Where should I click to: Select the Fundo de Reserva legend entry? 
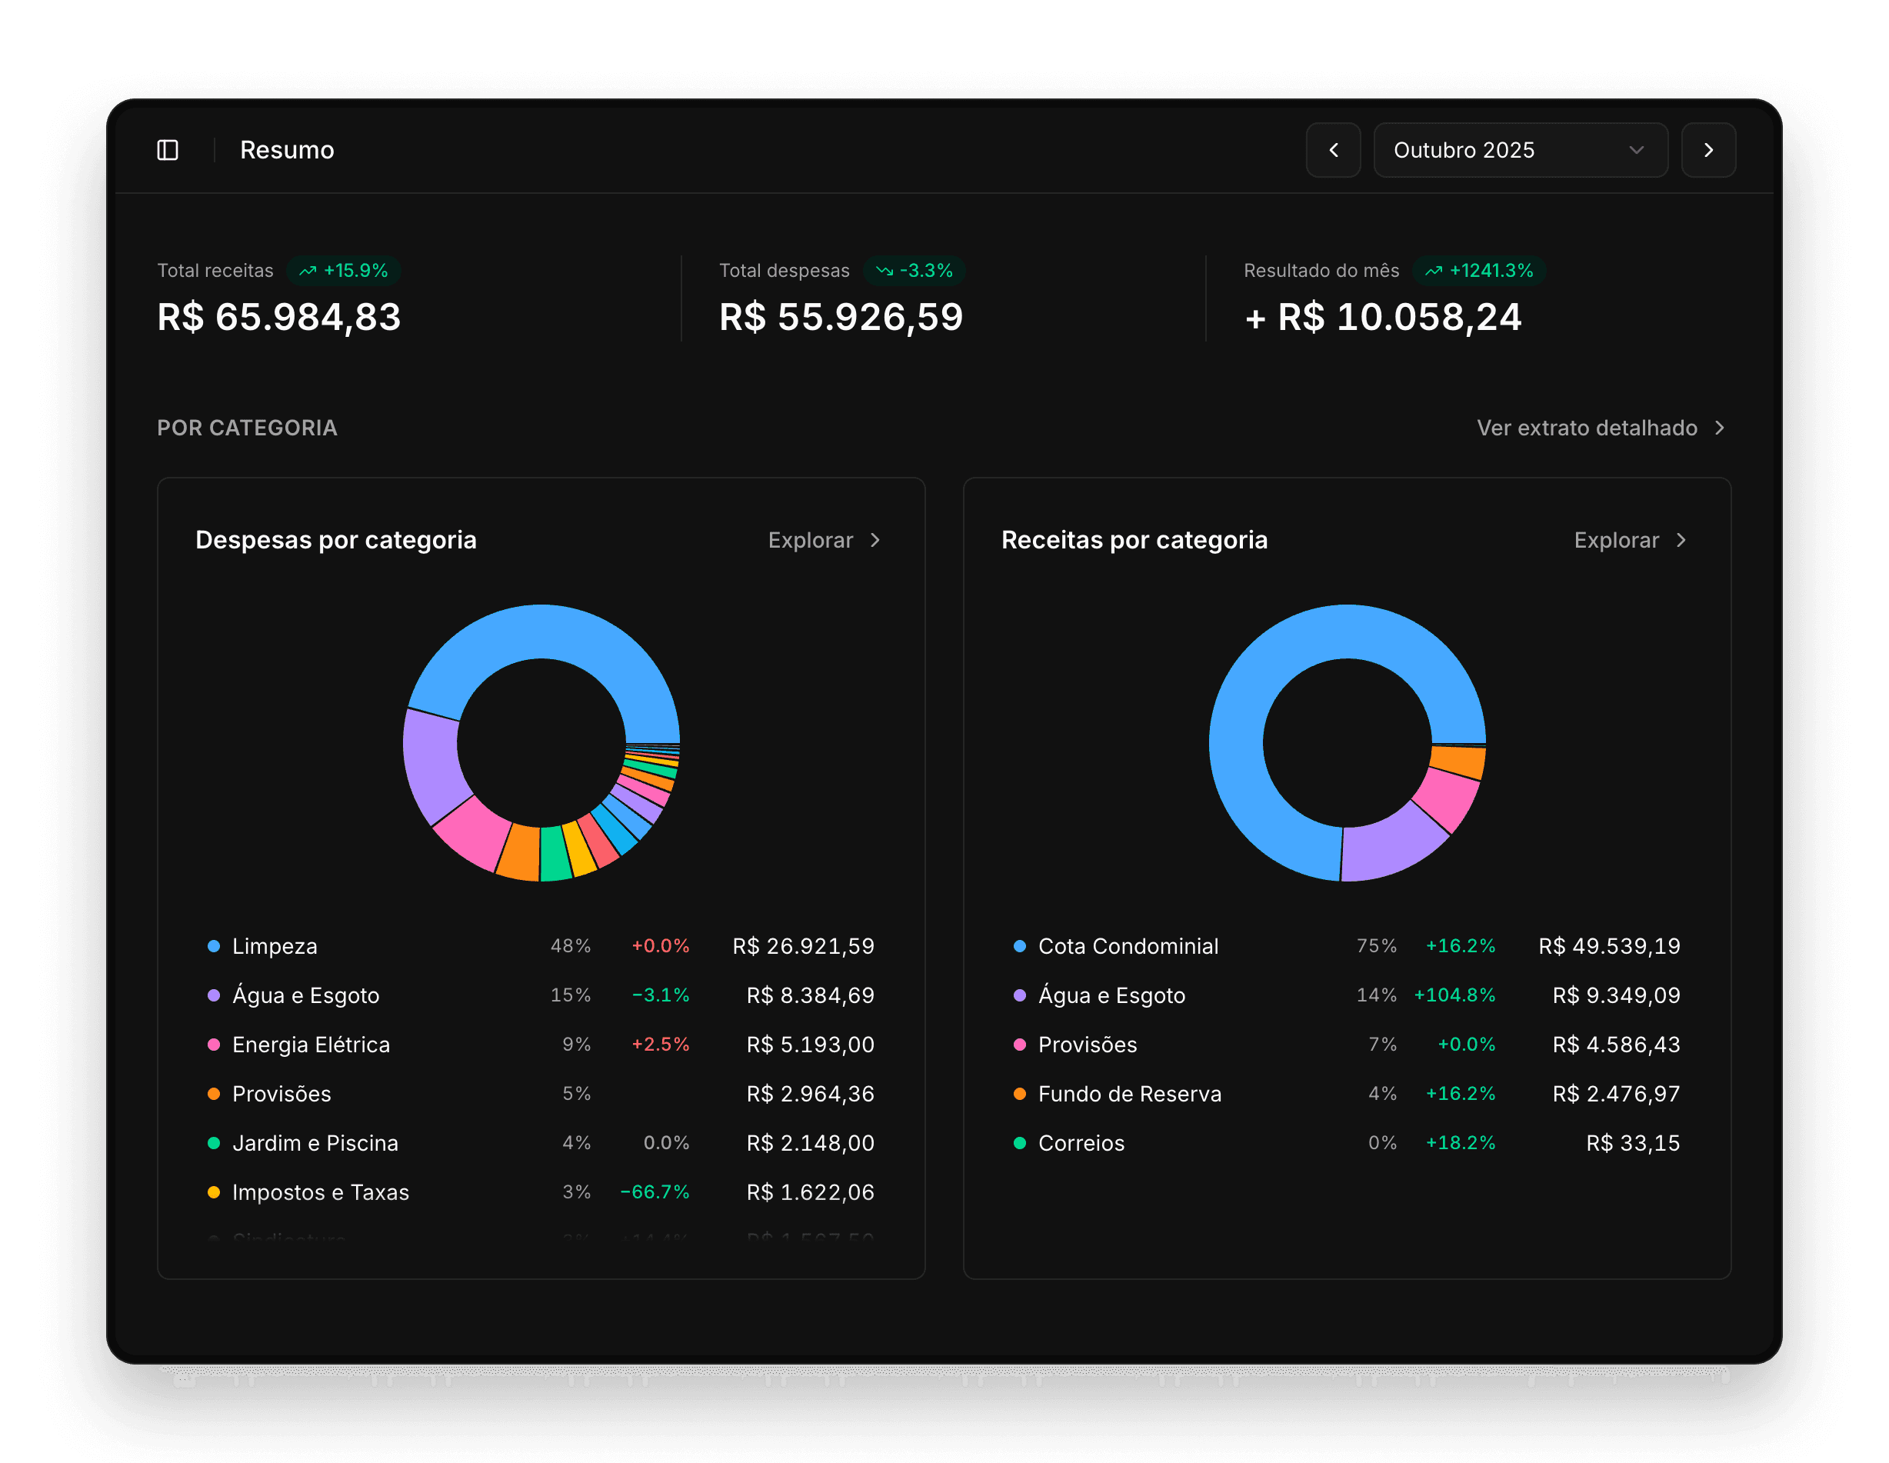coord(1130,1094)
